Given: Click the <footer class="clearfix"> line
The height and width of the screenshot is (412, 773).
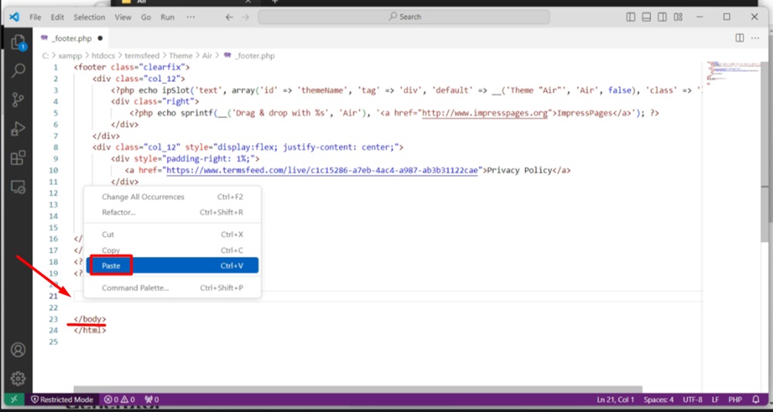Looking at the screenshot, I should 131,67.
